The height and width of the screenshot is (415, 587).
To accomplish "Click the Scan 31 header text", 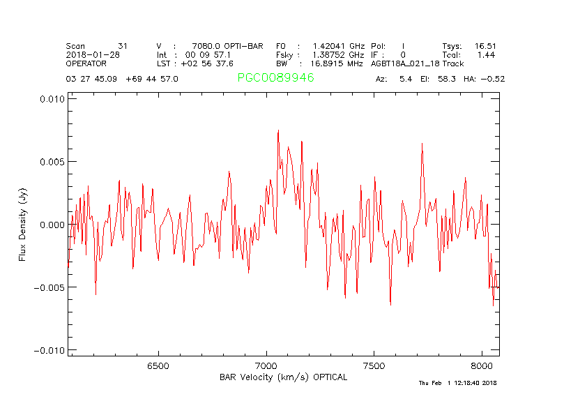I will point(97,46).
